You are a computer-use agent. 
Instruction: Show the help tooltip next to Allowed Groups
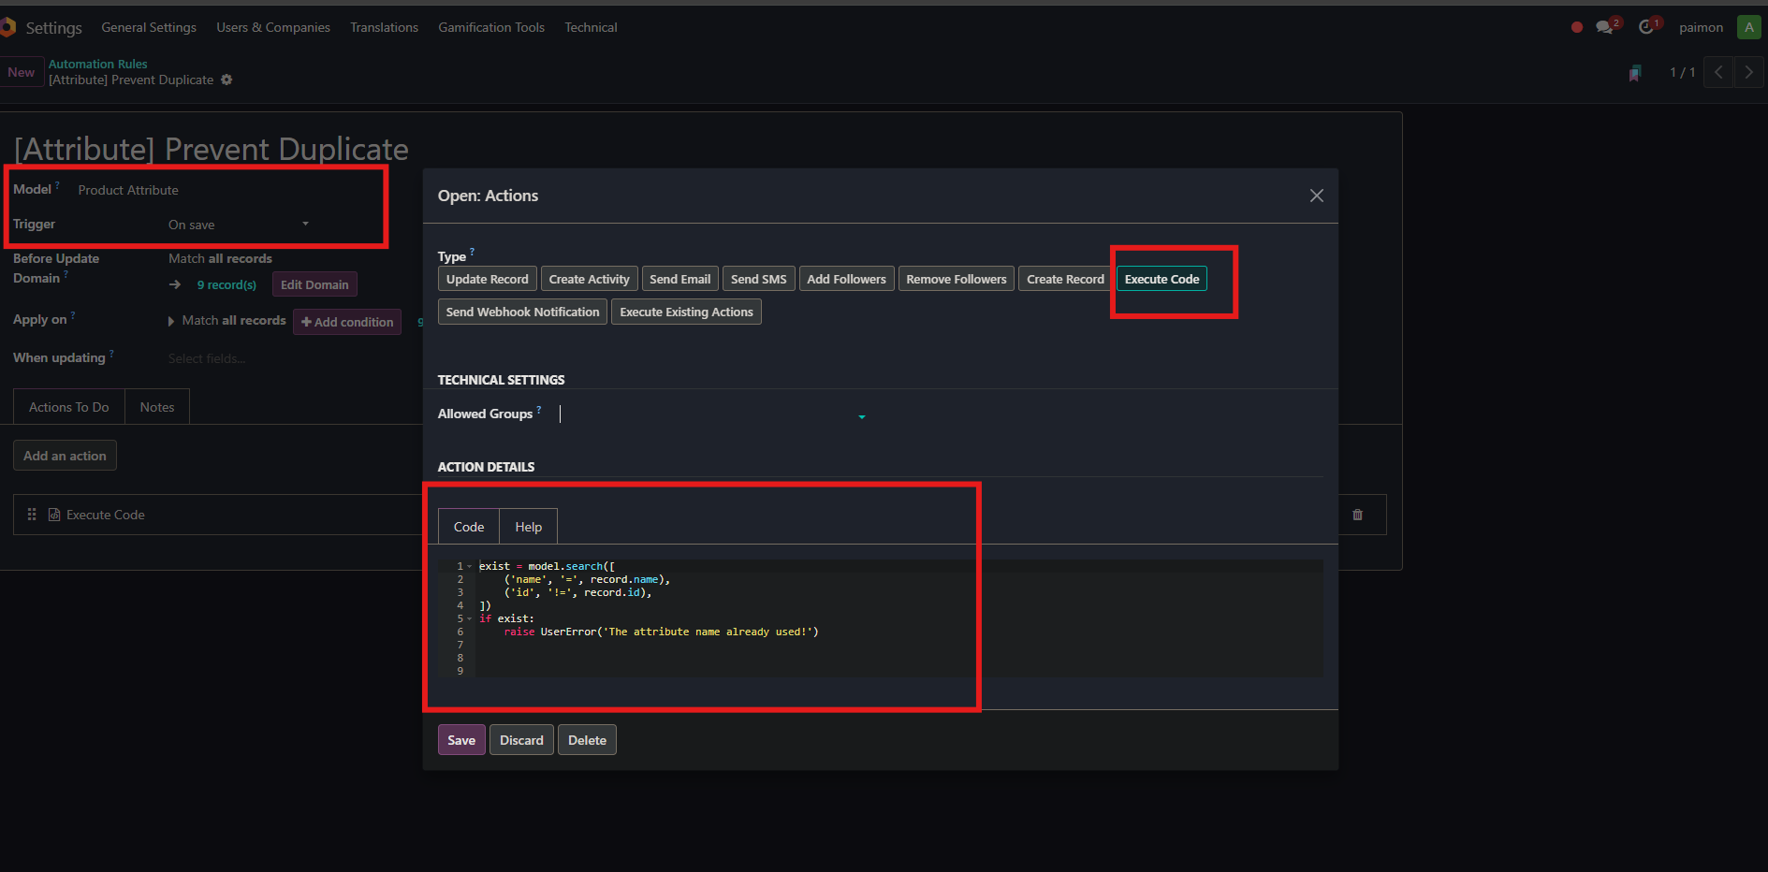(539, 409)
